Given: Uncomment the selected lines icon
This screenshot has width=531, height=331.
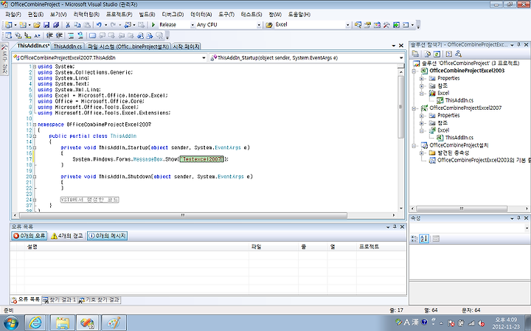Looking at the screenshot, I should [x=80, y=36].
